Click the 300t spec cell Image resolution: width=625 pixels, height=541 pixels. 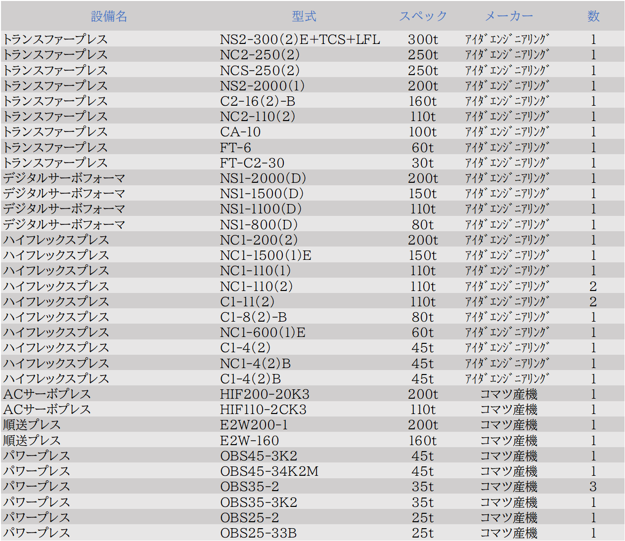[x=423, y=40]
